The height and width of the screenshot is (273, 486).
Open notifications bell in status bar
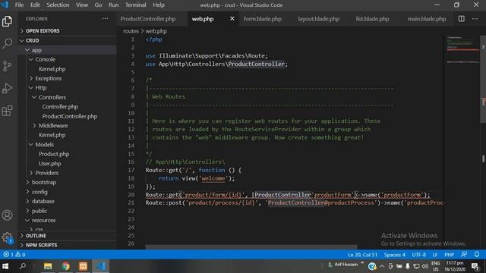(477, 255)
